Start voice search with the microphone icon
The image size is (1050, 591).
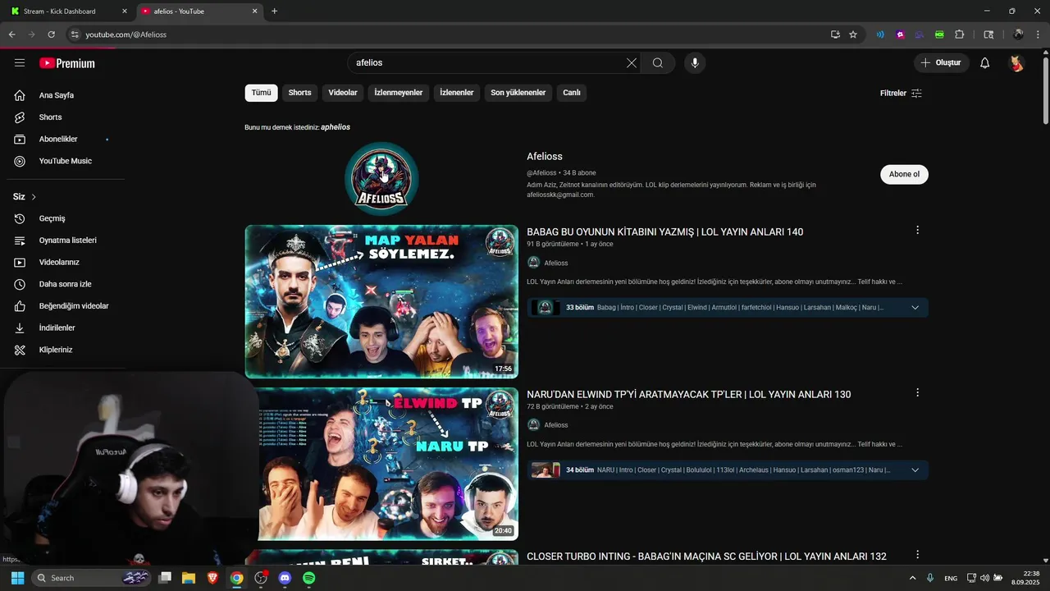695,63
